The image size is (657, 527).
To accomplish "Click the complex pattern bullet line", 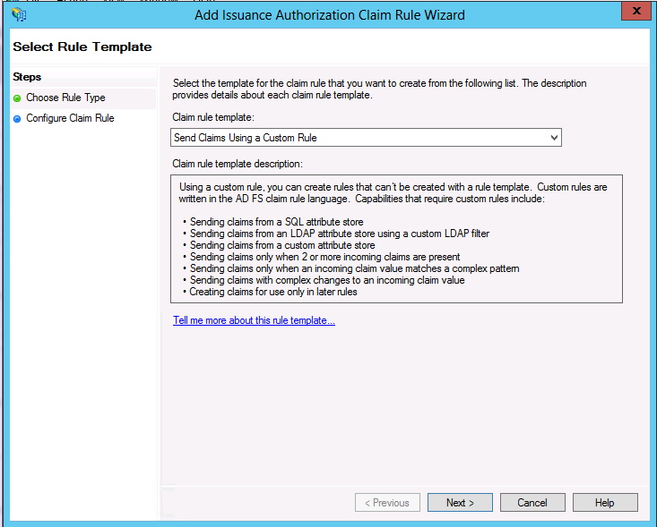I will 351,269.
